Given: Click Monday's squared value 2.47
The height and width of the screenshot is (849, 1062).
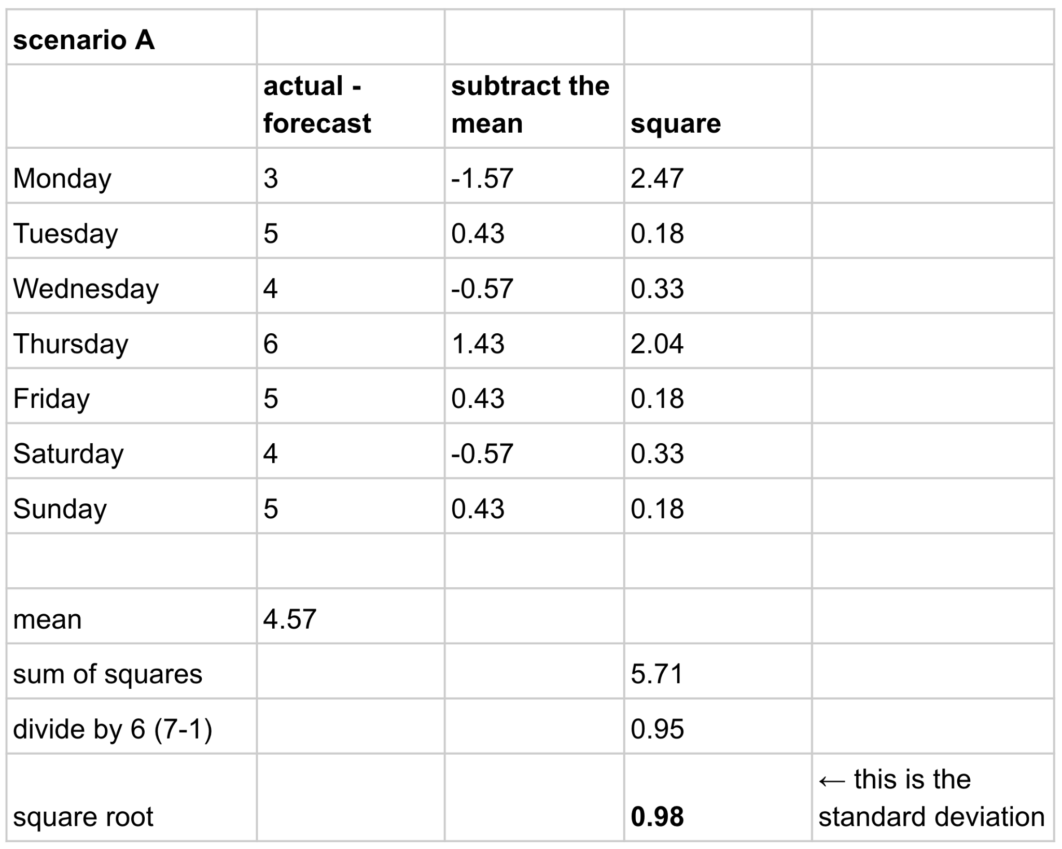Looking at the screenshot, I should point(656,178).
